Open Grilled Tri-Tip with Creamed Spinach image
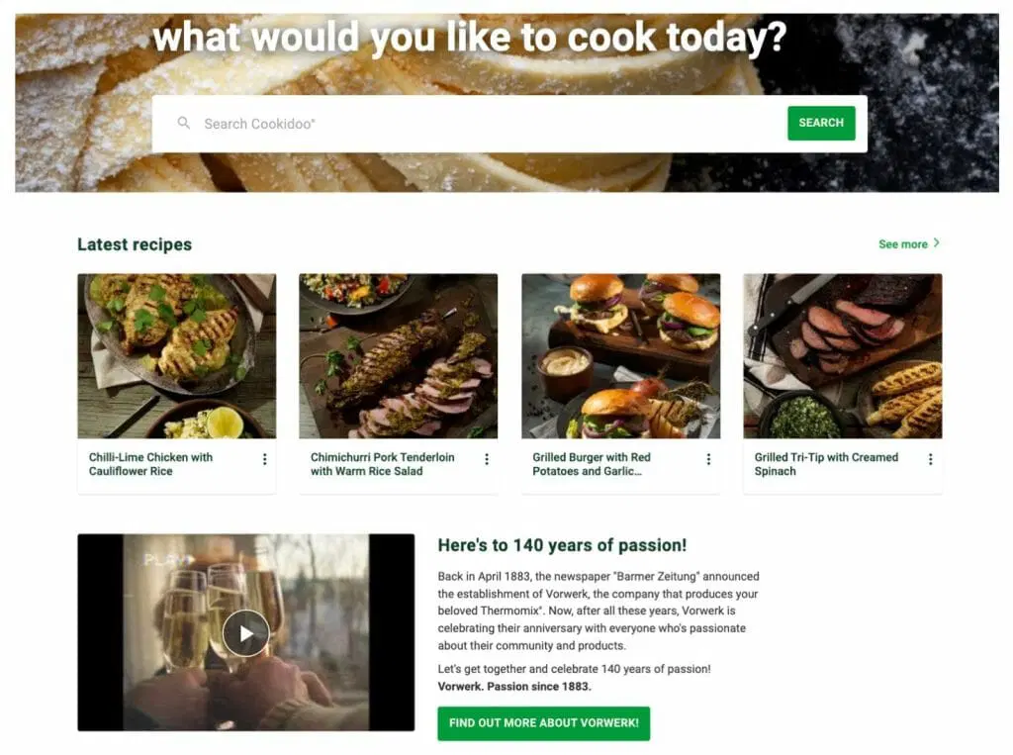 tap(843, 356)
